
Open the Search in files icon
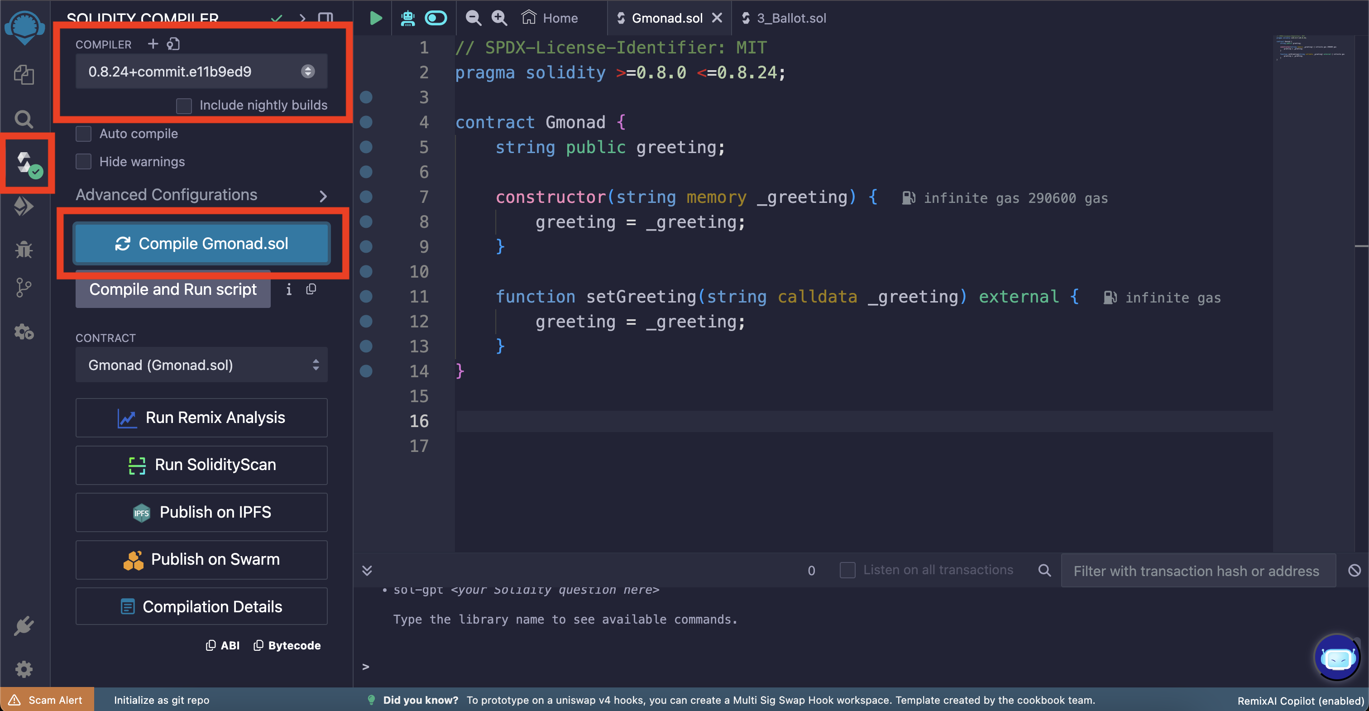[x=24, y=118]
